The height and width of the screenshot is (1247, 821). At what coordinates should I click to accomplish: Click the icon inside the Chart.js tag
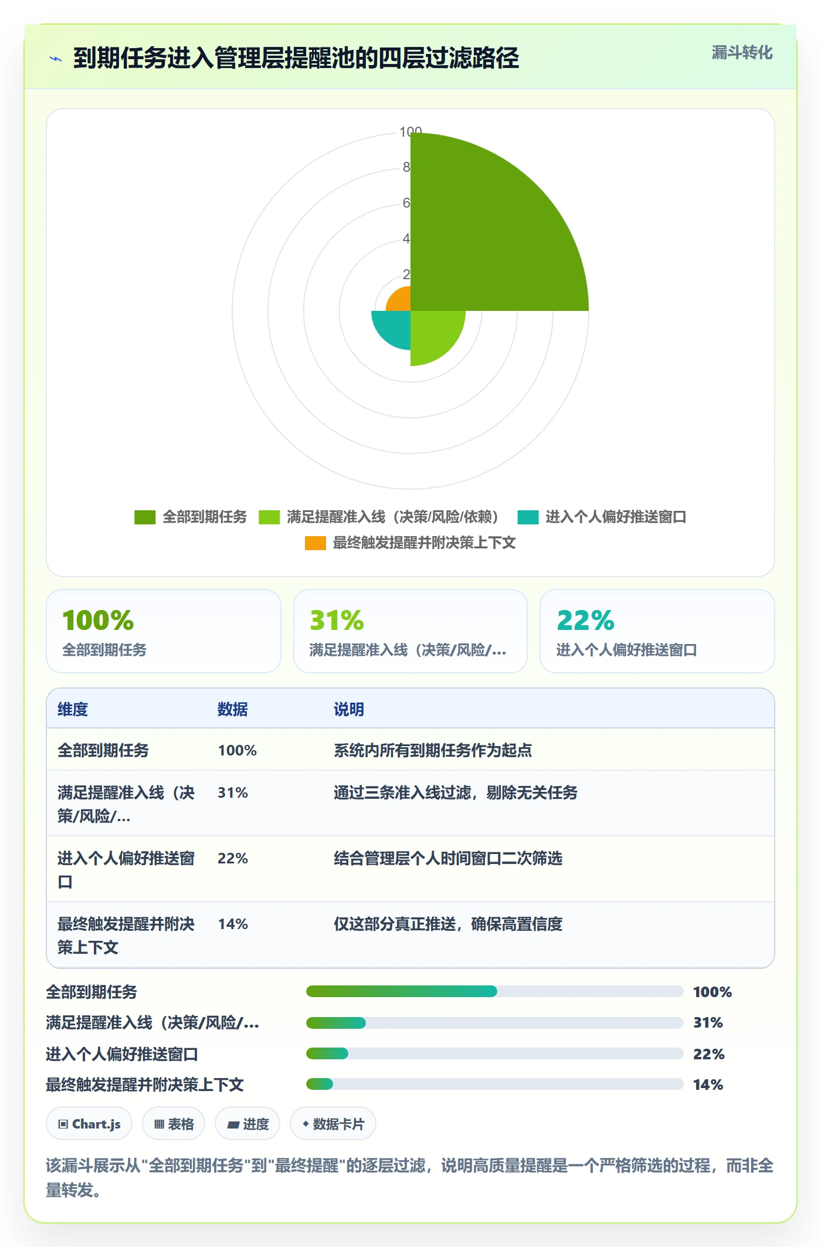pyautogui.click(x=63, y=1124)
